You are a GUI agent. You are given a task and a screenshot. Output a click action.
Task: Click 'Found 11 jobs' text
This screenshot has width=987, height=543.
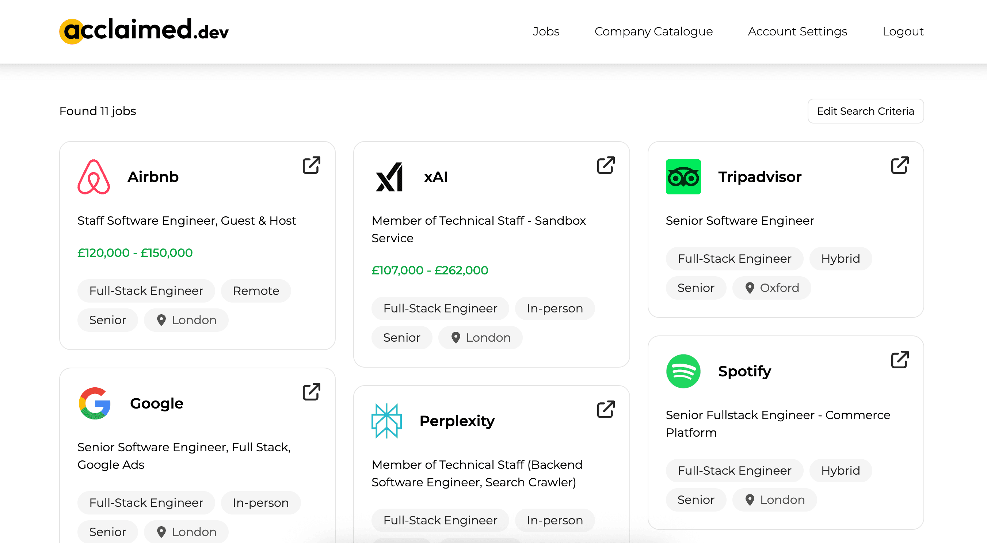click(x=98, y=111)
